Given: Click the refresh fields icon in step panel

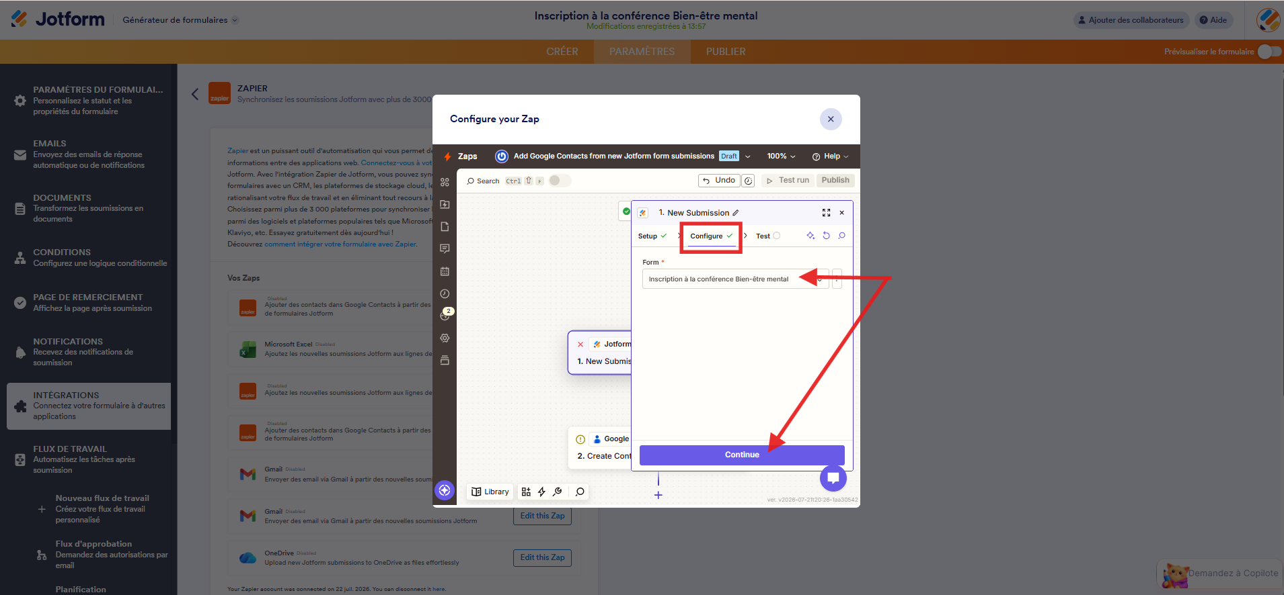Looking at the screenshot, I should click(826, 236).
